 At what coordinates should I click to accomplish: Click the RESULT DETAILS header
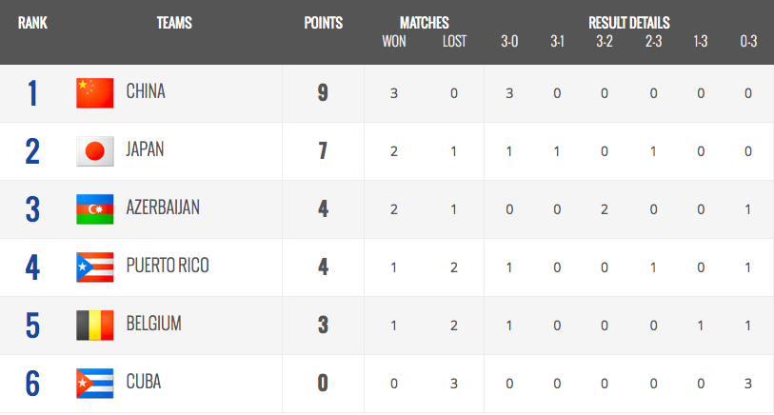point(629,23)
